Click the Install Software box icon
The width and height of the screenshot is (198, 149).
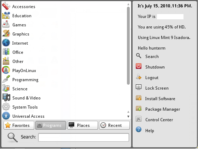click(x=139, y=98)
